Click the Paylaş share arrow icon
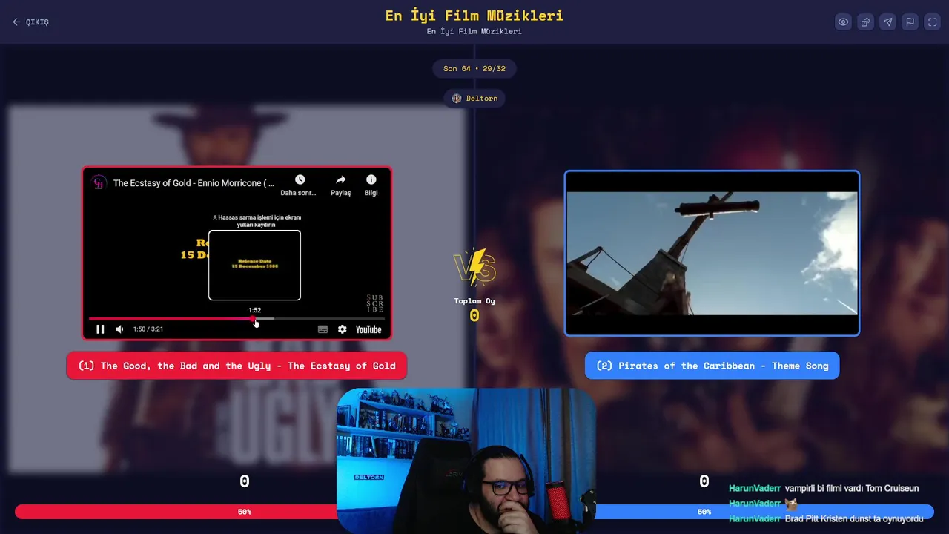The height and width of the screenshot is (534, 949). pyautogui.click(x=341, y=185)
